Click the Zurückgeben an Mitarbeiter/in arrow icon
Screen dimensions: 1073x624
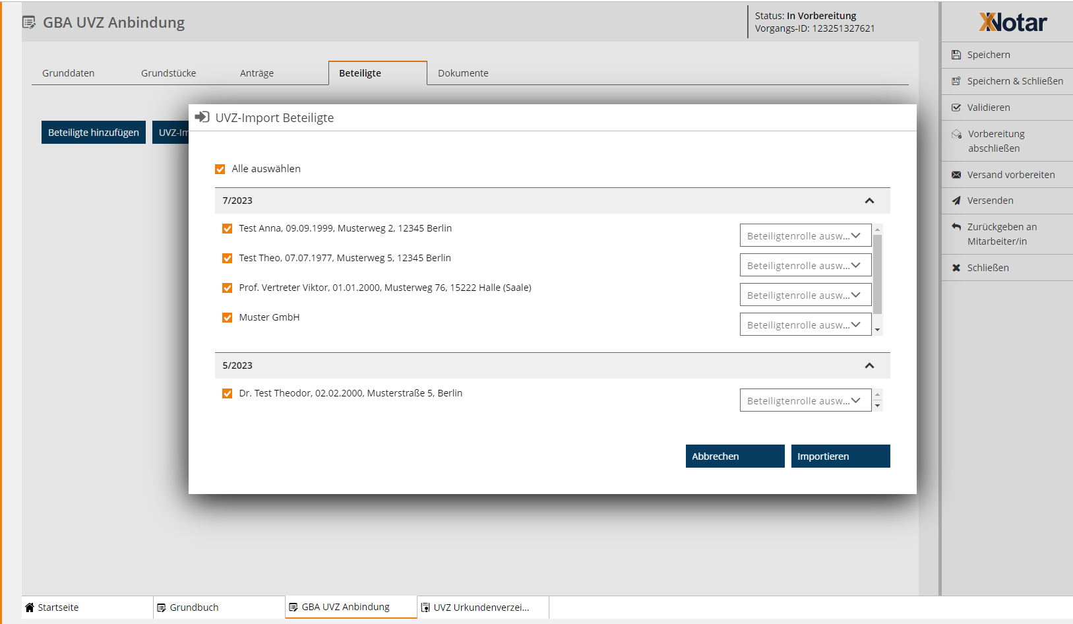click(956, 227)
